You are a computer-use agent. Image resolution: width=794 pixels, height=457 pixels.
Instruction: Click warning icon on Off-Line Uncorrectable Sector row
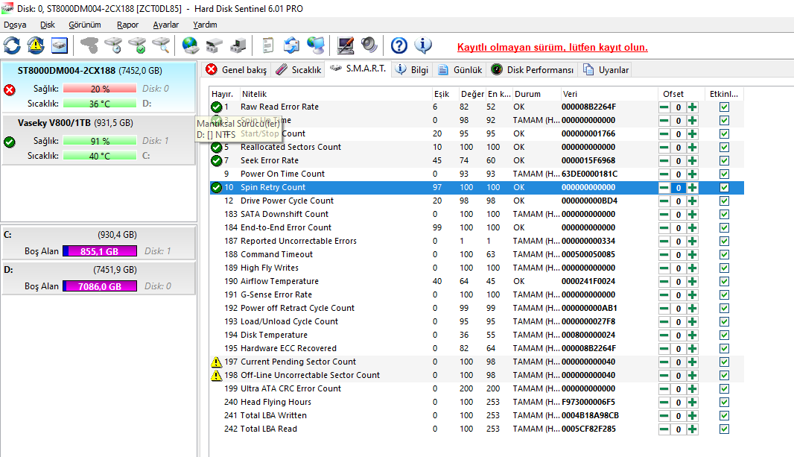click(216, 376)
